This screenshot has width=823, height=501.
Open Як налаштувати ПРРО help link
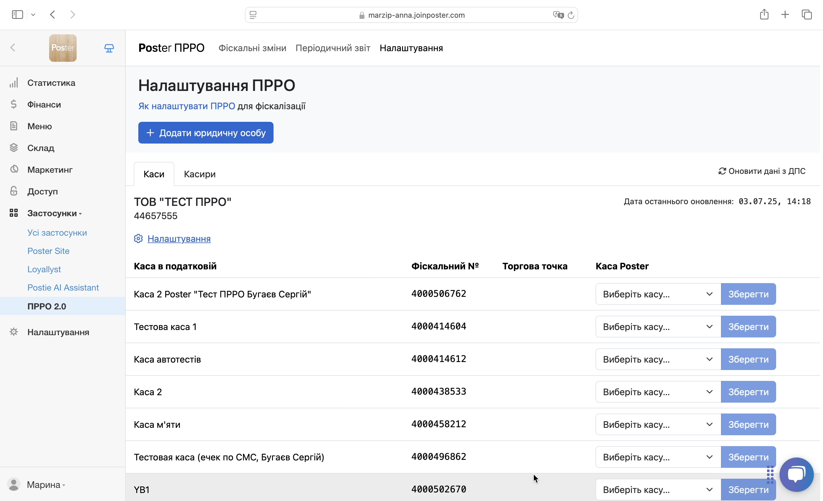[187, 106]
